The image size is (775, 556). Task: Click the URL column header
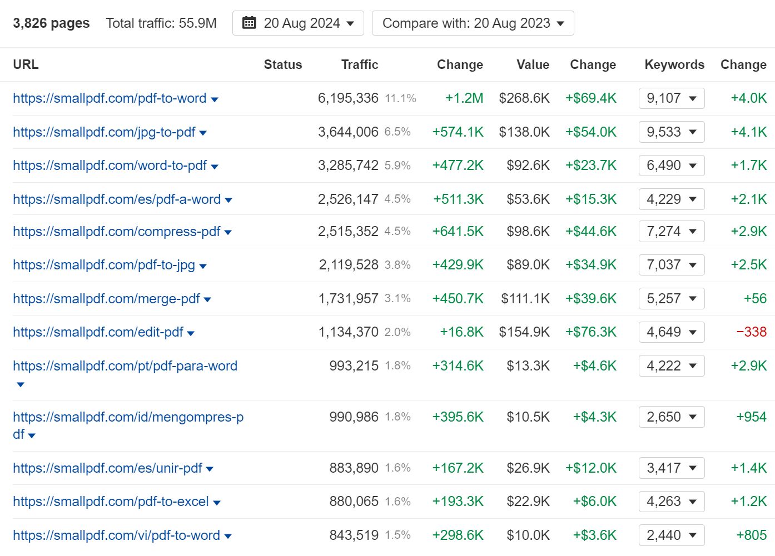[x=26, y=64]
